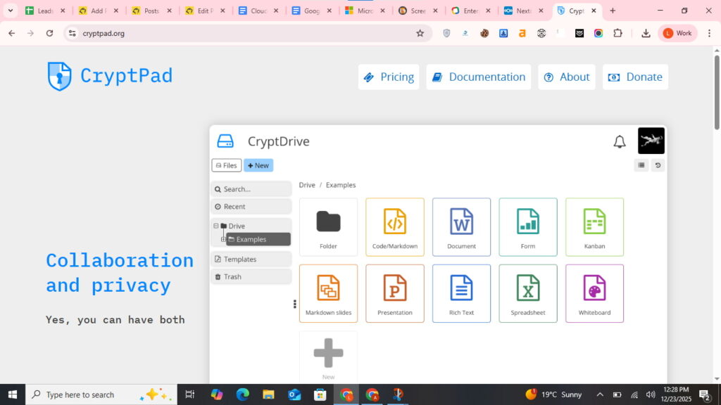Image resolution: width=721 pixels, height=405 pixels.
Task: Go to the Pricing page
Action: [x=389, y=77]
